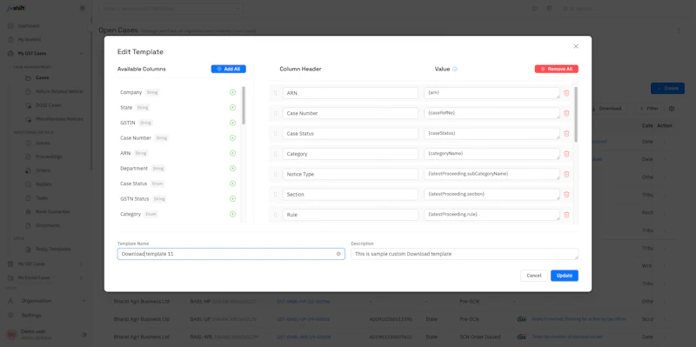
Task: Click Create button on background page
Action: [667, 89]
